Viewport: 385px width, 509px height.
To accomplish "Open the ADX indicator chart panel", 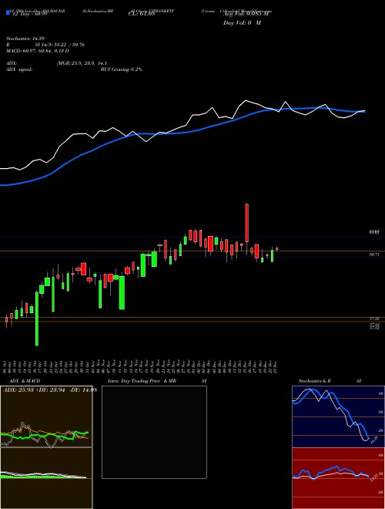I will [x=46, y=416].
